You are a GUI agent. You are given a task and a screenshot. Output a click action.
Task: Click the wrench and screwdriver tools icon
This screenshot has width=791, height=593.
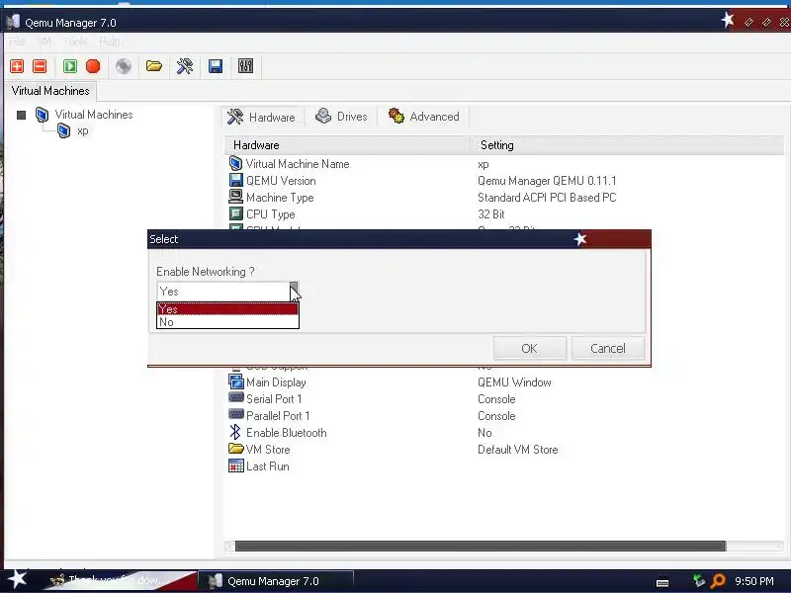[185, 66]
